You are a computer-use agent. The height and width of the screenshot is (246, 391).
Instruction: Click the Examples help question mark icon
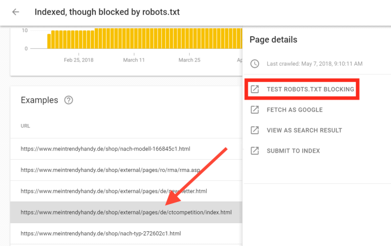point(69,100)
